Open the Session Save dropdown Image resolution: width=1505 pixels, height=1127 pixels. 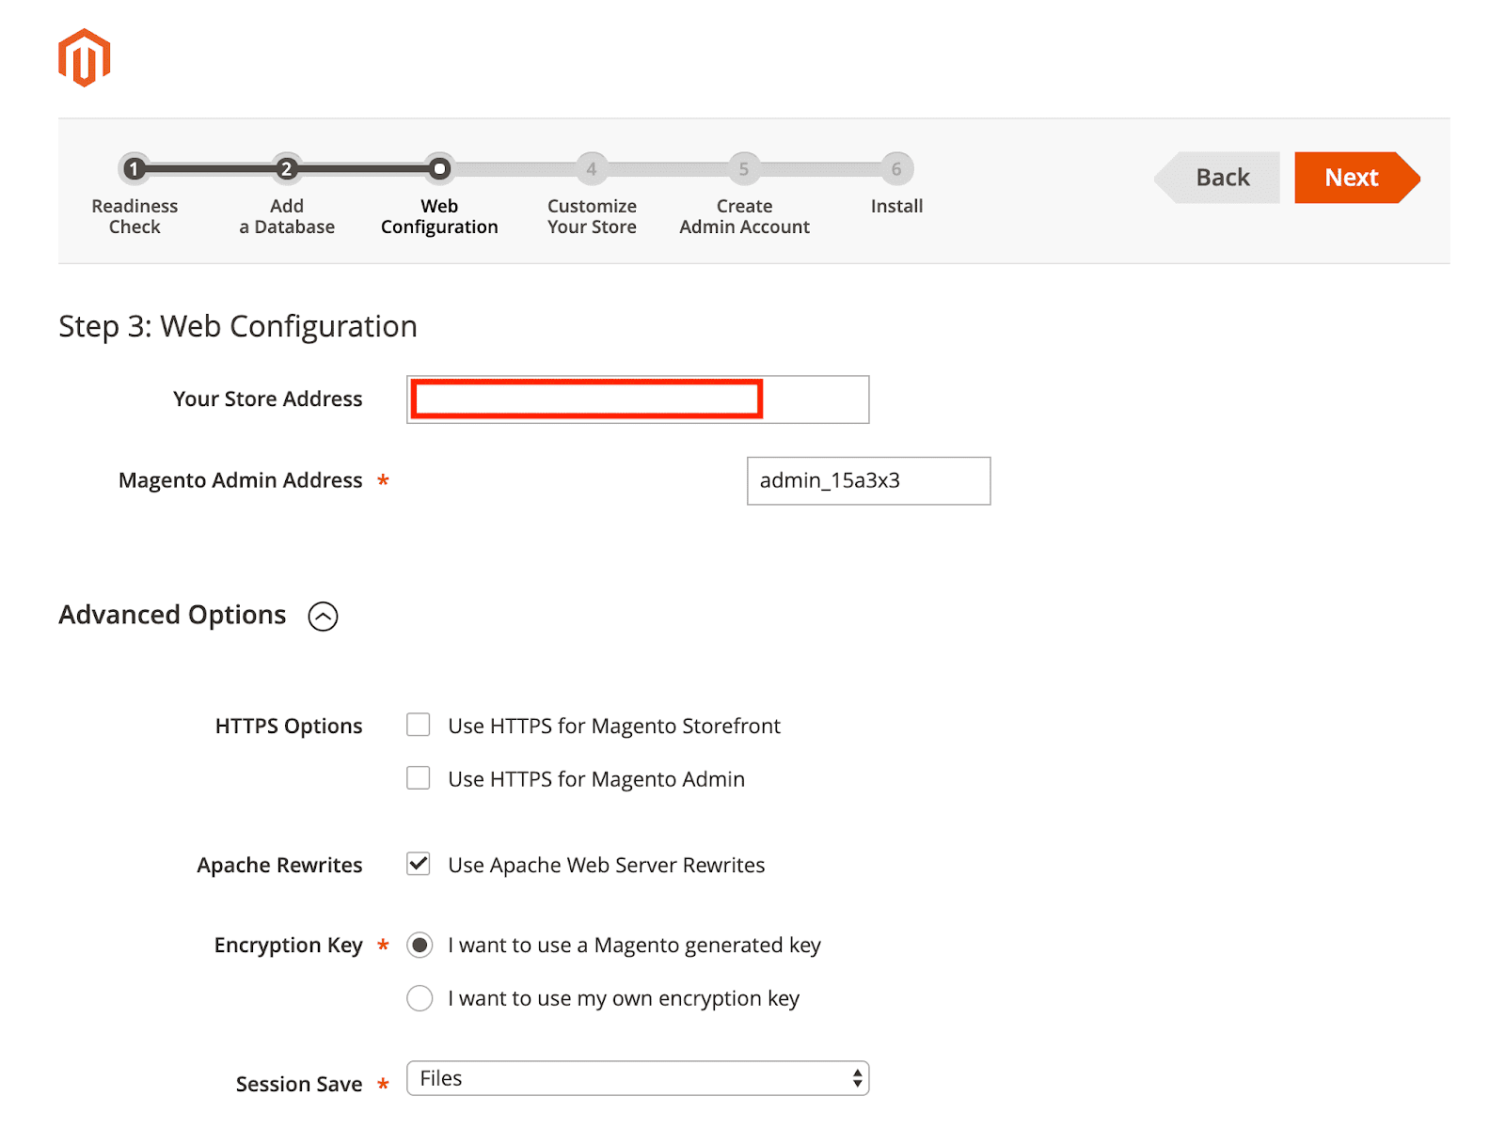tap(638, 1078)
